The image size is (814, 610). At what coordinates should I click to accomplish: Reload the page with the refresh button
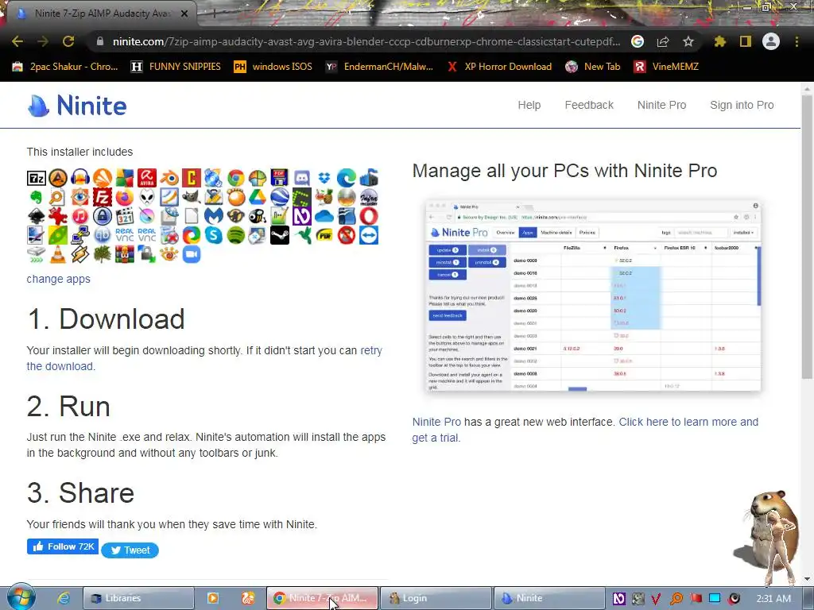tap(68, 41)
